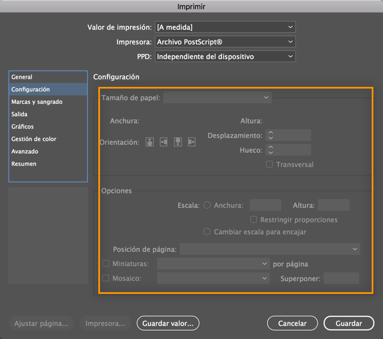Select the landscape (rotated left) orientation icon
The width and height of the screenshot is (383, 339).
164,142
